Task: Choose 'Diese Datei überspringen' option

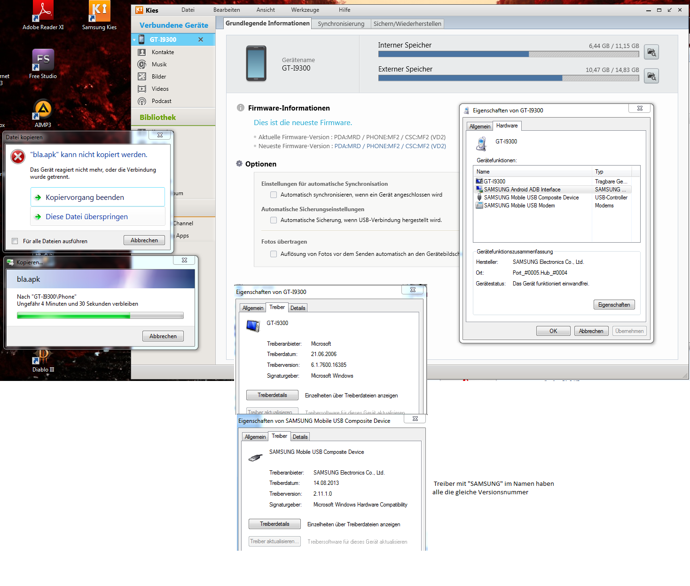Action: tap(98, 217)
